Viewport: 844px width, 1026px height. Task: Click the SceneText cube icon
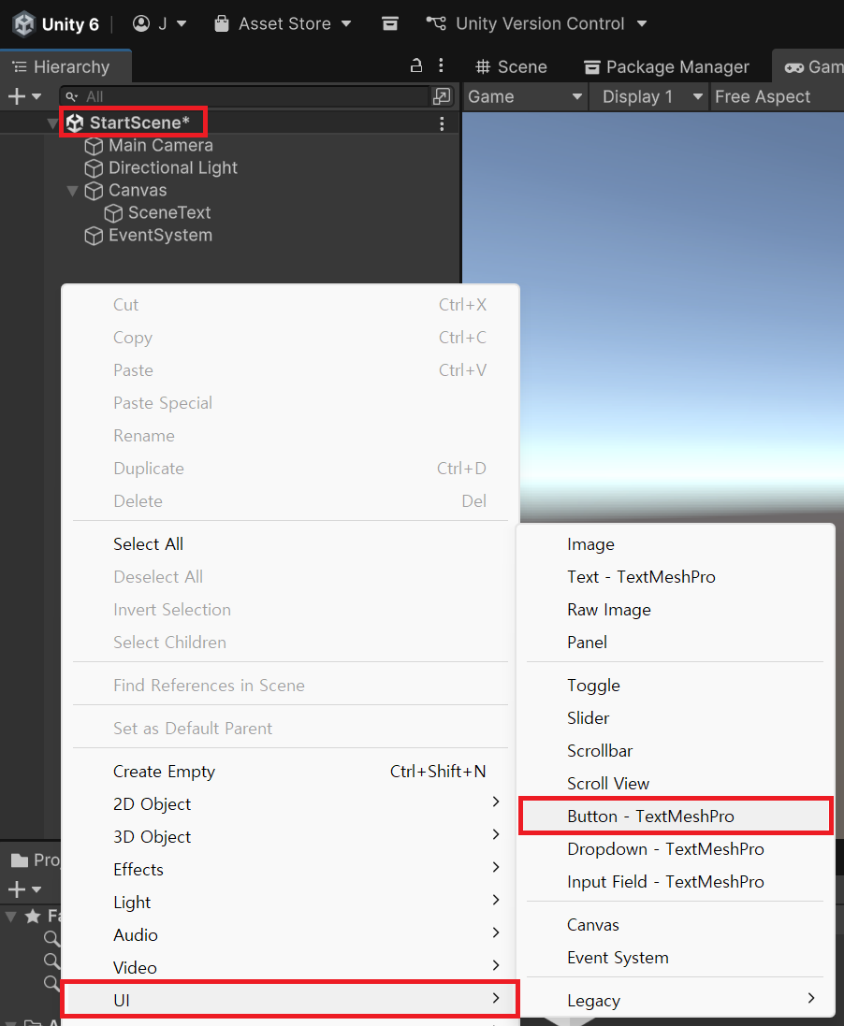point(113,213)
